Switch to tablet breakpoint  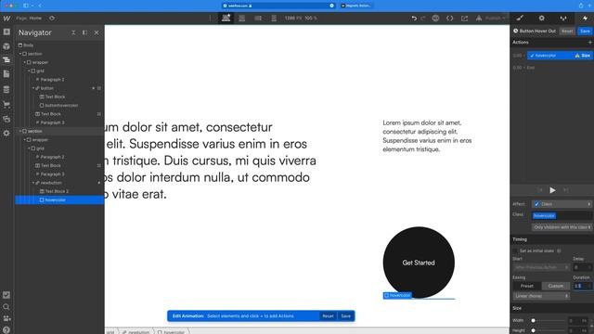coord(242,18)
